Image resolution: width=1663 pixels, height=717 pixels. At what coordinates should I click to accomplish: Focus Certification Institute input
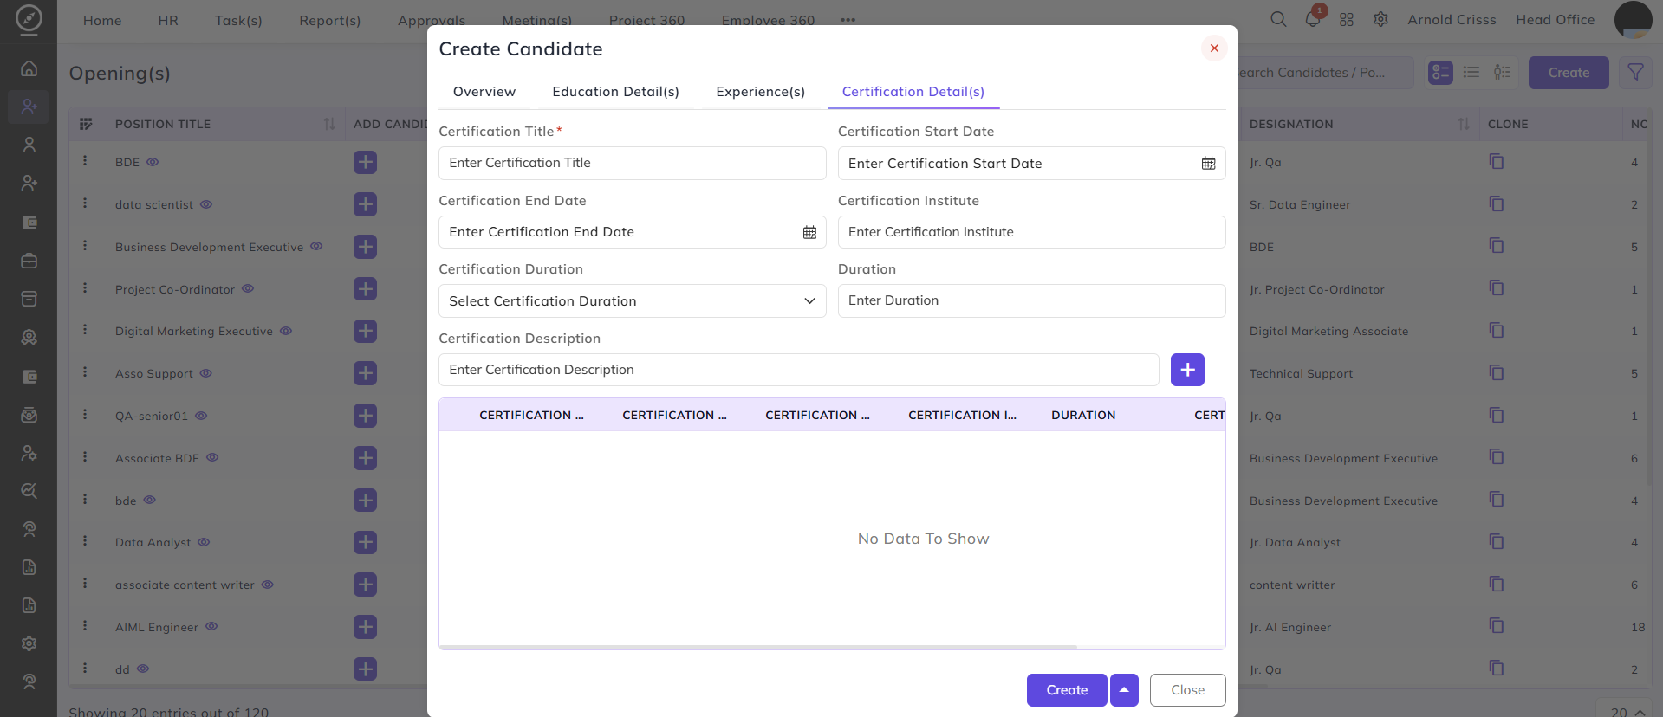pyautogui.click(x=1031, y=232)
